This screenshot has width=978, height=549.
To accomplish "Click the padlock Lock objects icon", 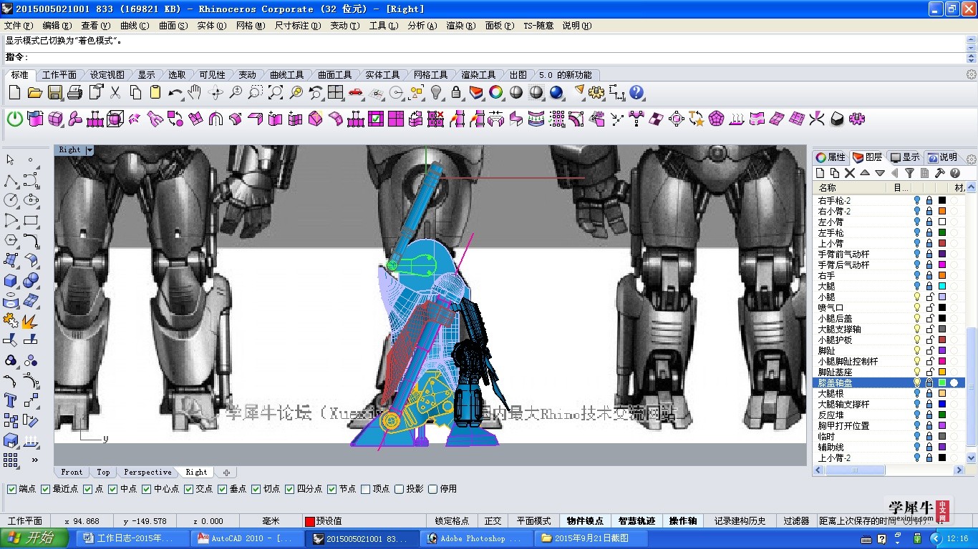I will pos(456,92).
